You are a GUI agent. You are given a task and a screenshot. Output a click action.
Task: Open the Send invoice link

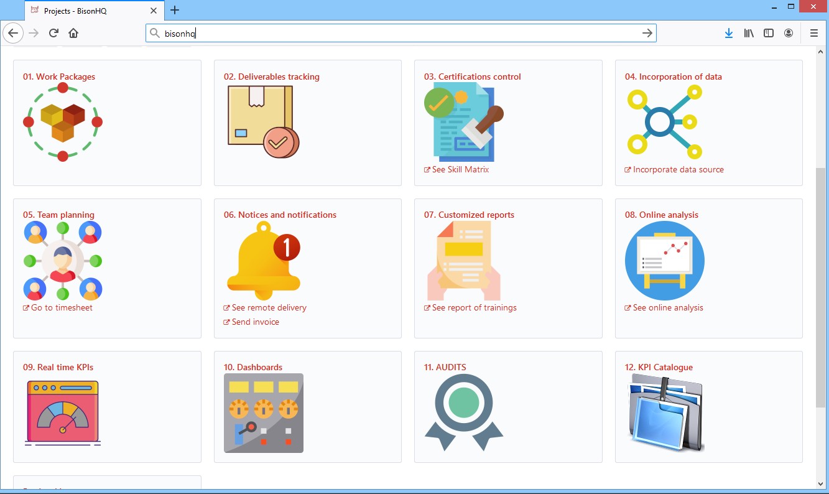[255, 322]
